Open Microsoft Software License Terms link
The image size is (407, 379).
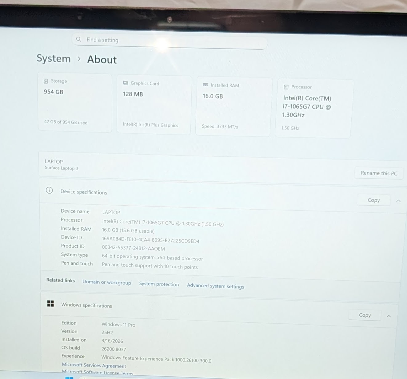pos(98,373)
